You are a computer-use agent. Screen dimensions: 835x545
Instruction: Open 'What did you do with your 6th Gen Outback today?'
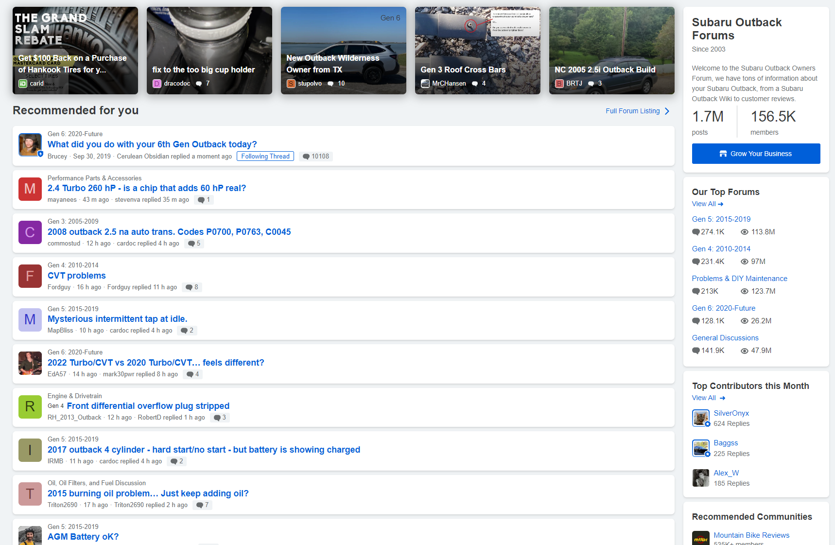(152, 144)
